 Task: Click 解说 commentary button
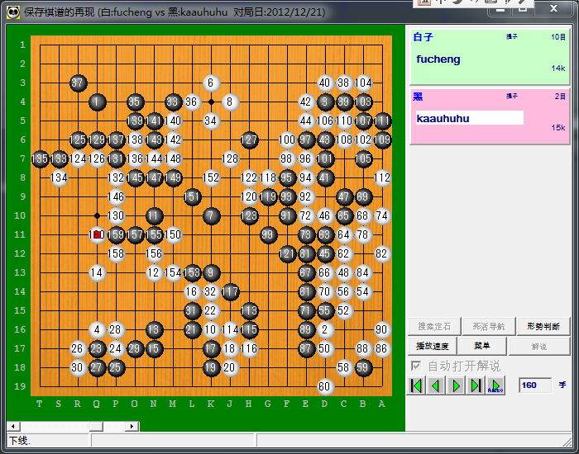pyautogui.click(x=539, y=346)
